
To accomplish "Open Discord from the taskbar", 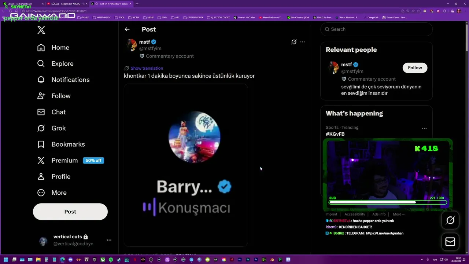I will click(x=70, y=260).
